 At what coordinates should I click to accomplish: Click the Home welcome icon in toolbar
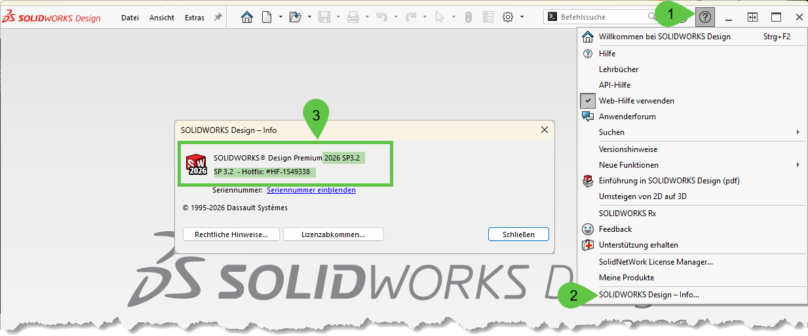click(247, 18)
